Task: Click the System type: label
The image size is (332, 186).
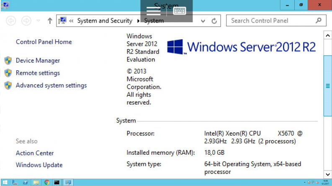Action: (x=144, y=164)
